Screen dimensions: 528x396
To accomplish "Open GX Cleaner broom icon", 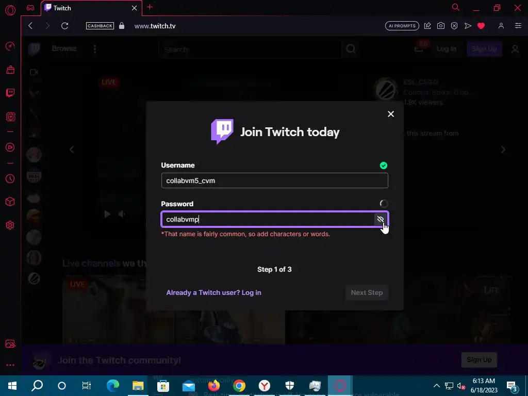I will click(x=10, y=70).
